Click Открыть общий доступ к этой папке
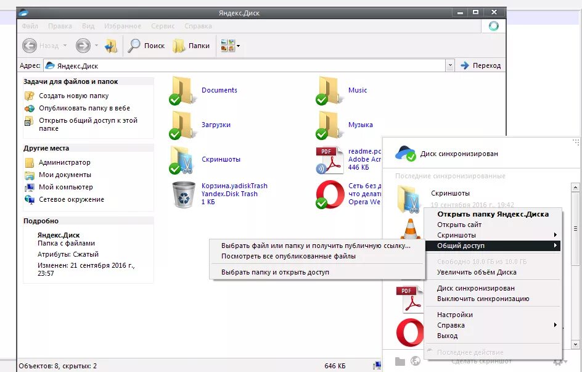Viewport: 582px width, 372px height. (88, 125)
